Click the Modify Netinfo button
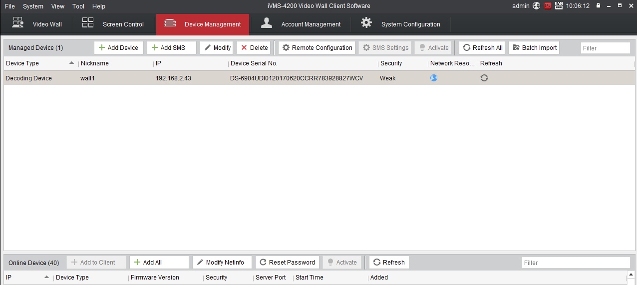Screen dimensions: 637x285 [220, 263]
